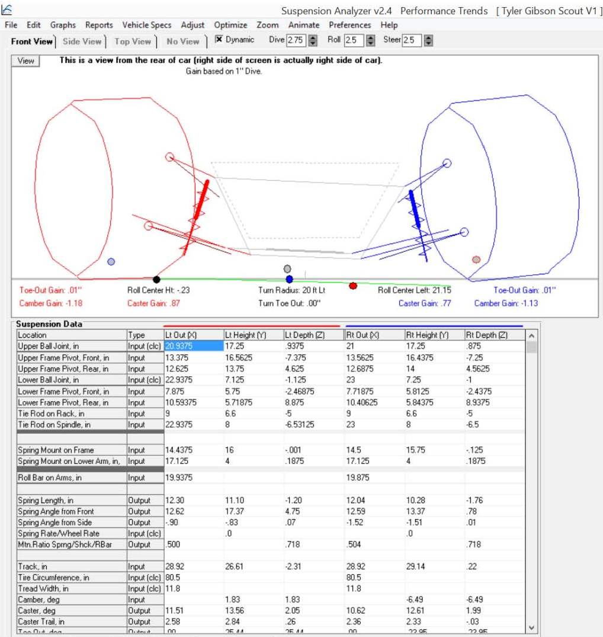Click the gray circle above the blue dot

point(287,268)
